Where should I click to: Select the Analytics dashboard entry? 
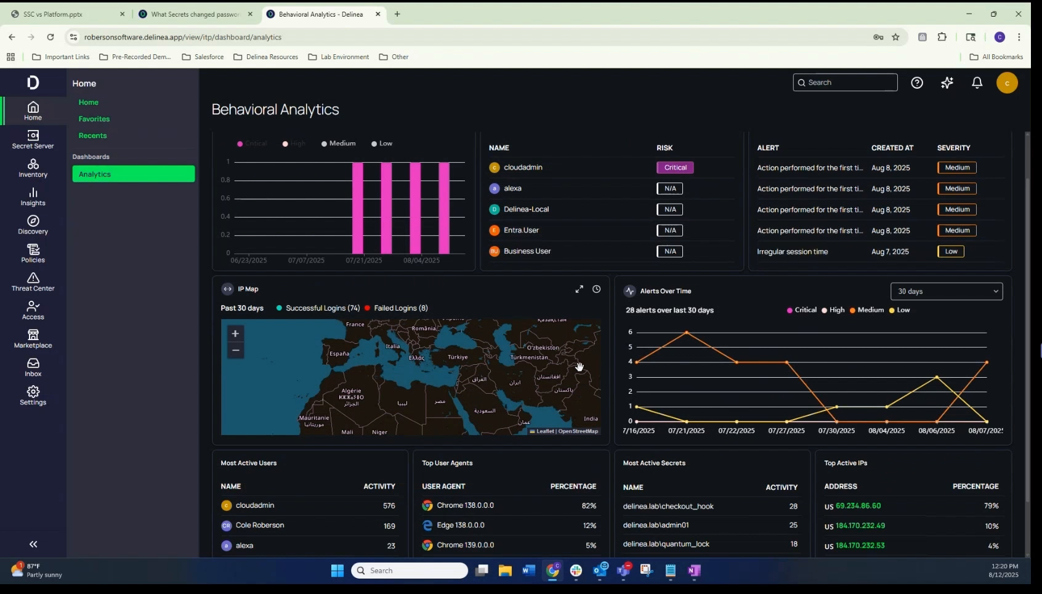pyautogui.click(x=95, y=174)
